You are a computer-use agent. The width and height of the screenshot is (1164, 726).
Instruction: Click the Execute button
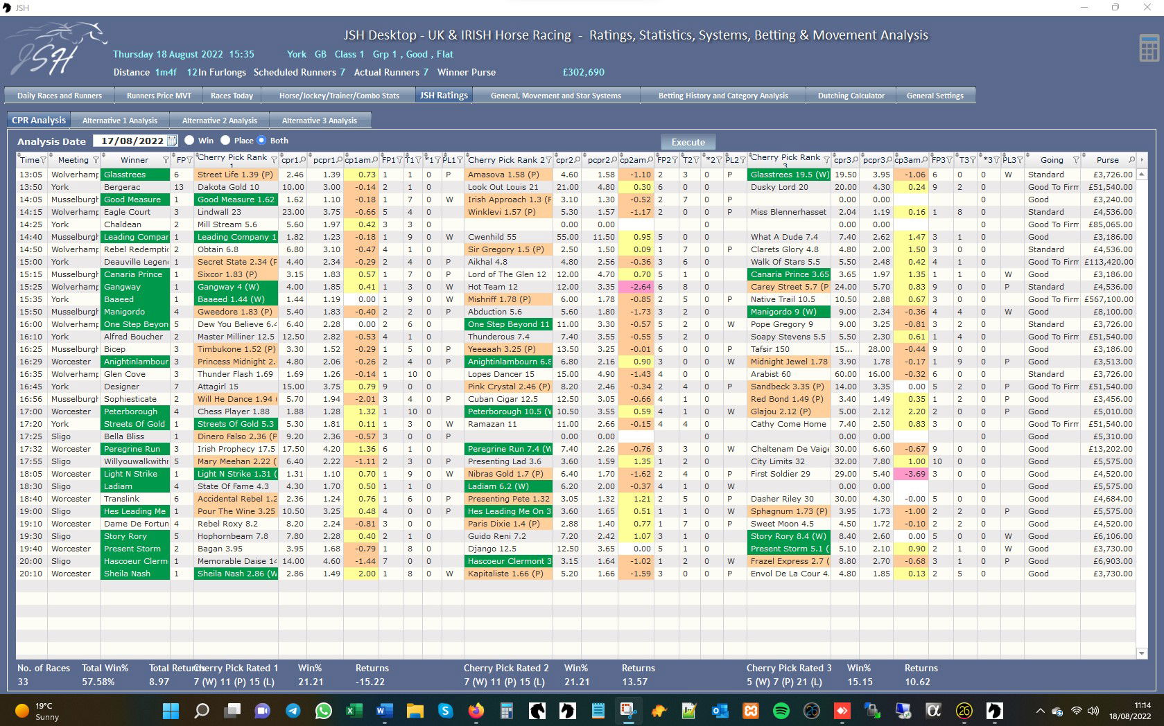(688, 142)
